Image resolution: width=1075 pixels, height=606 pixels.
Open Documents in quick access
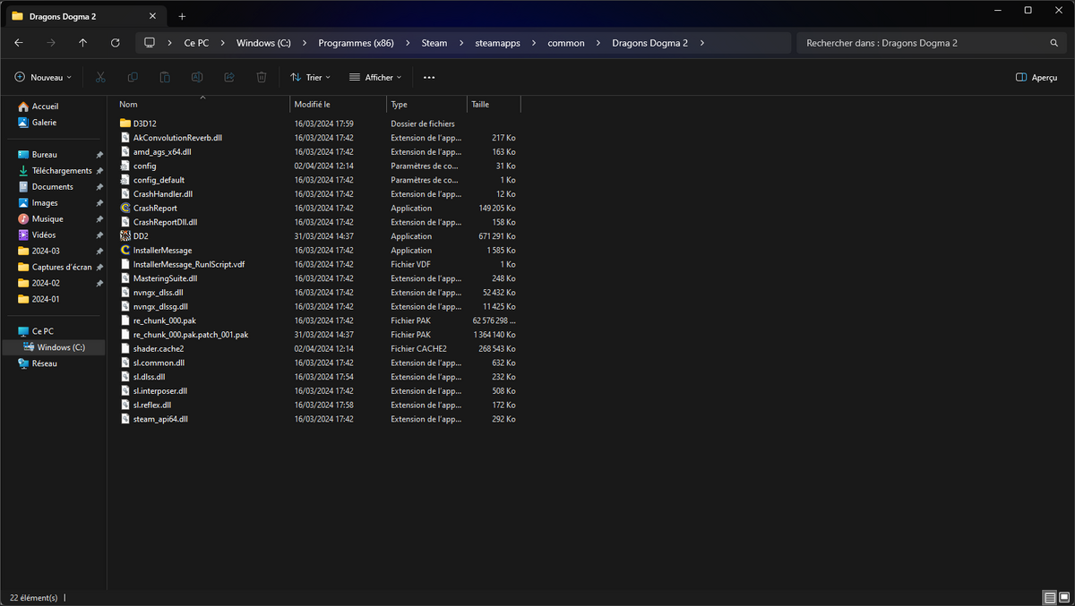point(52,187)
